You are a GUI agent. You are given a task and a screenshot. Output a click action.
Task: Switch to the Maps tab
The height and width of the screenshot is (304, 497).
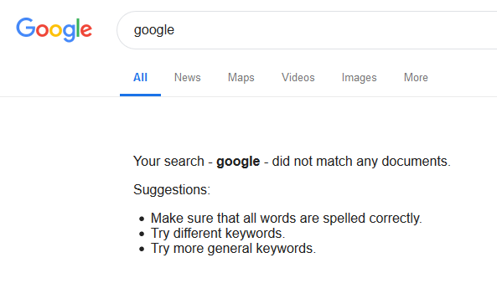click(x=241, y=78)
